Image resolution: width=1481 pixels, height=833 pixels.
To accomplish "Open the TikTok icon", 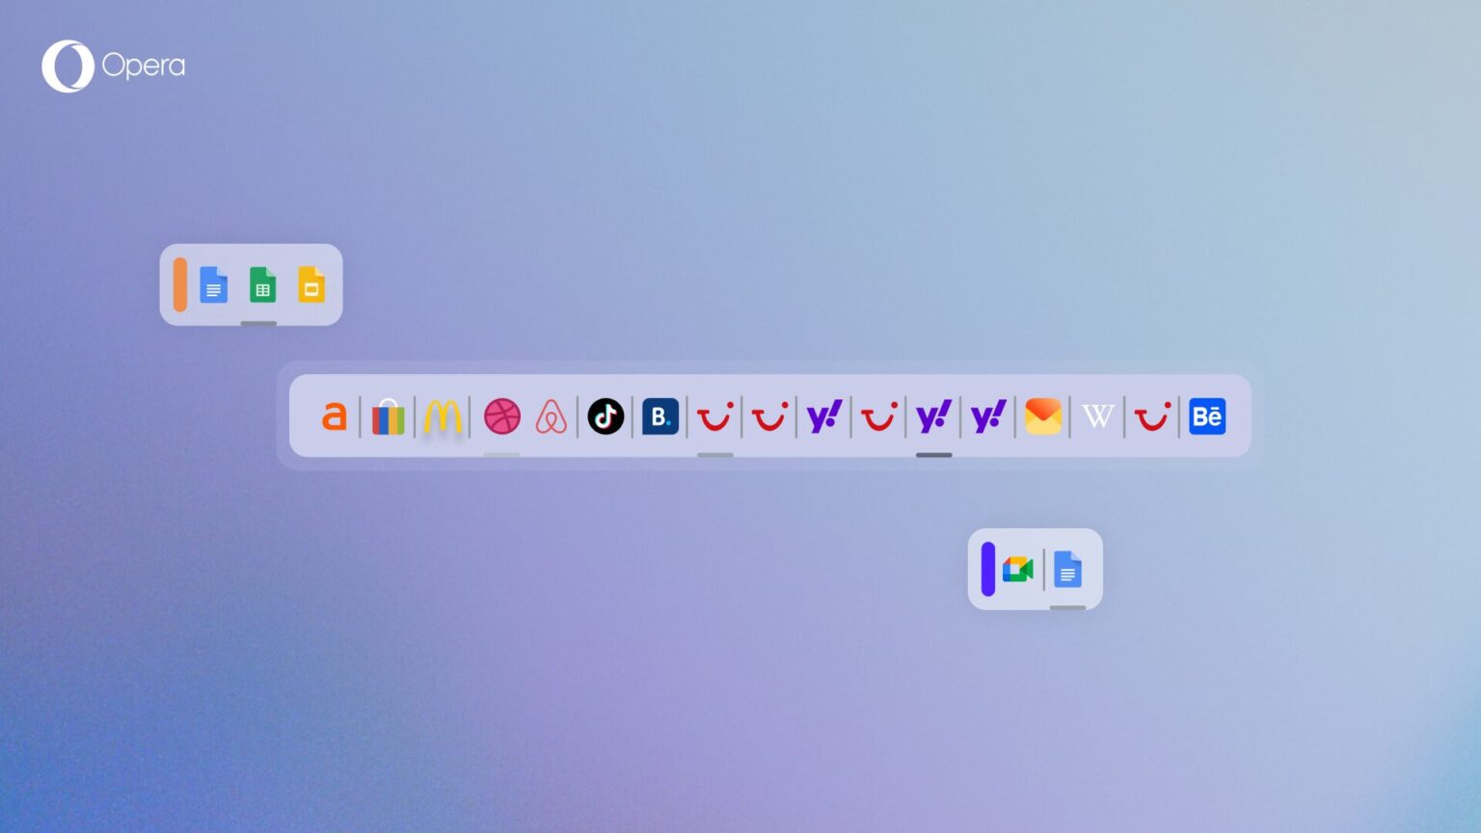I will [606, 416].
